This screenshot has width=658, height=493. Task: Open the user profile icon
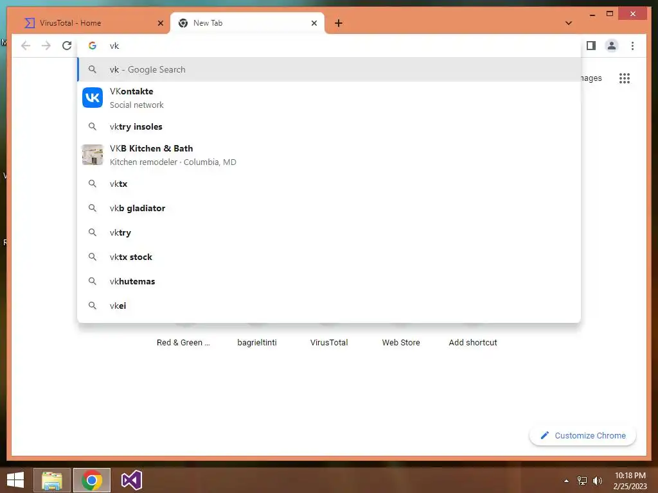click(x=612, y=46)
